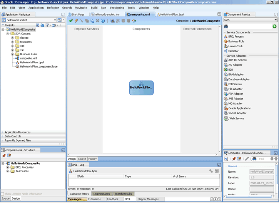Open the History tab of editor
Viewport: 279px width, 203px height.
92,159
